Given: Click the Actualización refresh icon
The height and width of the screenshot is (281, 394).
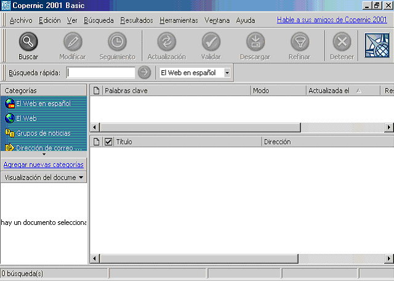Looking at the screenshot, I should point(167,41).
